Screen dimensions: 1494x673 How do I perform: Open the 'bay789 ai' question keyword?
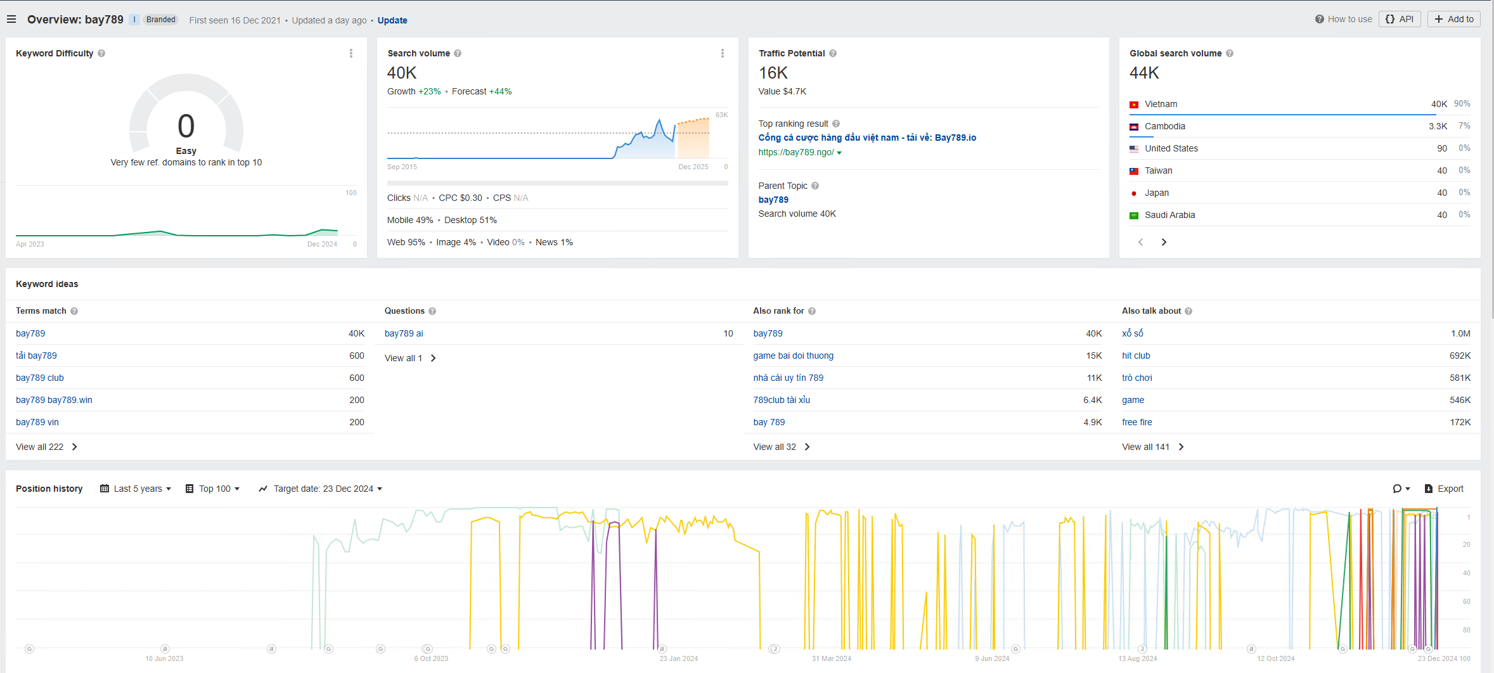tap(404, 333)
